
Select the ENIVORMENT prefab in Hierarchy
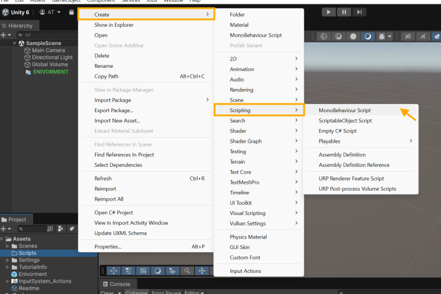pyautogui.click(x=47, y=72)
